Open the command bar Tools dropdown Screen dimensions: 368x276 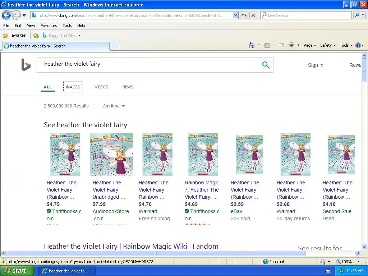(x=346, y=45)
